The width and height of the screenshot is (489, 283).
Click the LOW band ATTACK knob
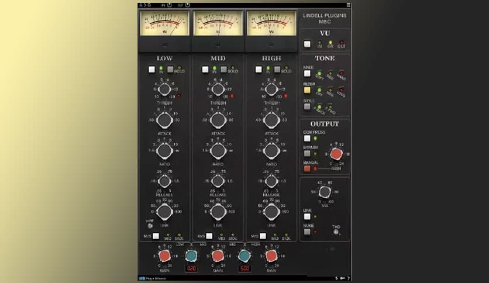(x=164, y=120)
